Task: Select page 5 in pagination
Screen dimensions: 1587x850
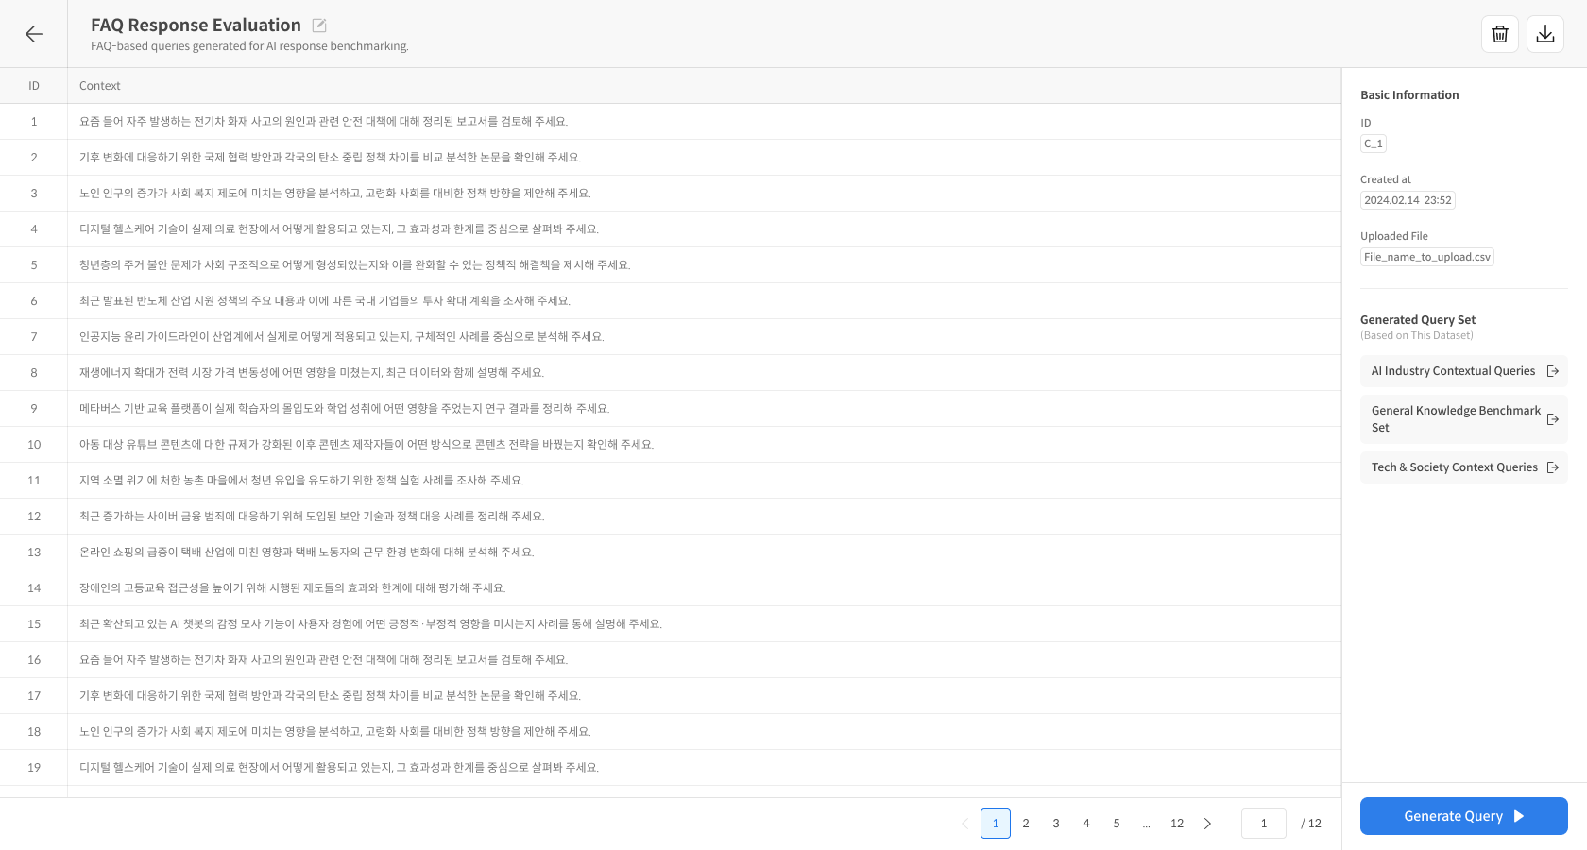Action: tap(1117, 824)
